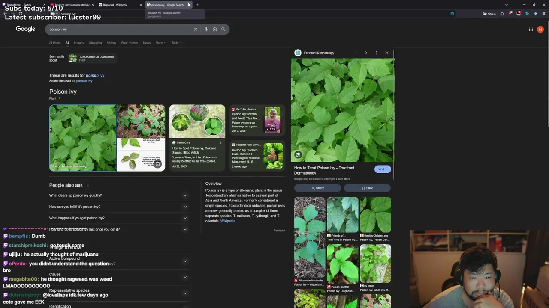The height and width of the screenshot is (308, 549).
Task: Open the three-dot menu in the image preview panel
Action: [x=376, y=53]
